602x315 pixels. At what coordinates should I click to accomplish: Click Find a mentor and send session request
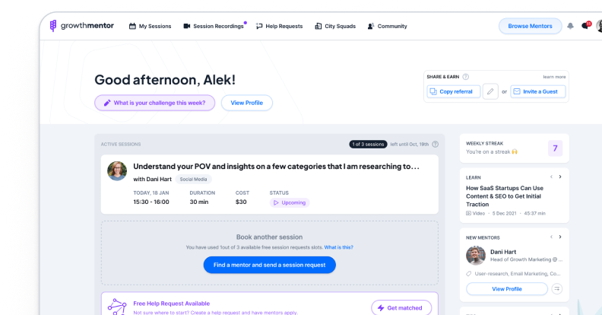click(270, 265)
